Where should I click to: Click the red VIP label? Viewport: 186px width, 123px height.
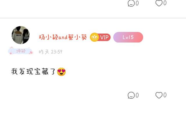click(x=105, y=37)
